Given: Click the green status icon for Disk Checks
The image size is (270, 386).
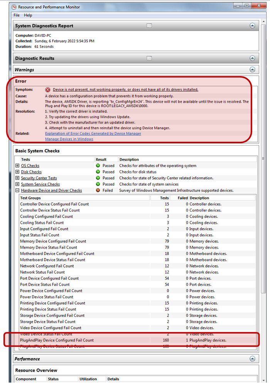Looking at the screenshot, I should coord(98,172).
